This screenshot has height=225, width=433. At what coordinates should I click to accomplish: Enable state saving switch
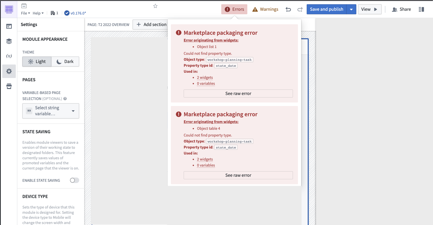point(74,180)
